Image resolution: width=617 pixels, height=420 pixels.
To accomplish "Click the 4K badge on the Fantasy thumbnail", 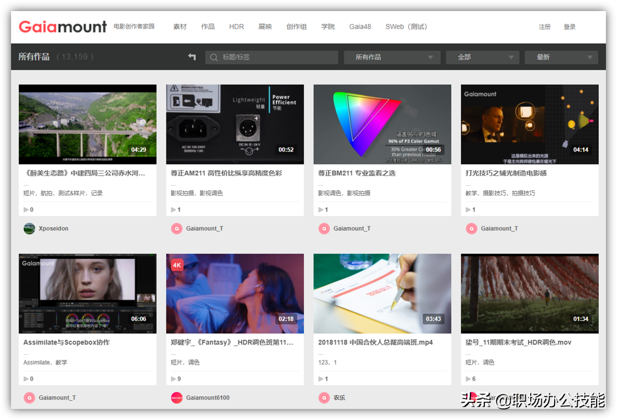I will click(x=176, y=265).
